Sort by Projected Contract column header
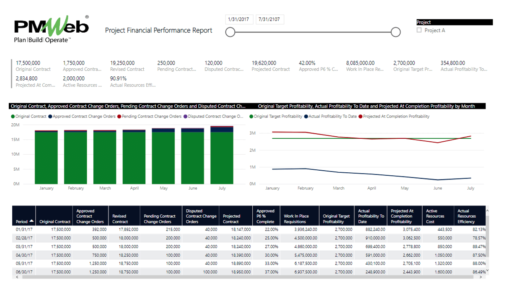This screenshot has height=291, width=512. 236,216
